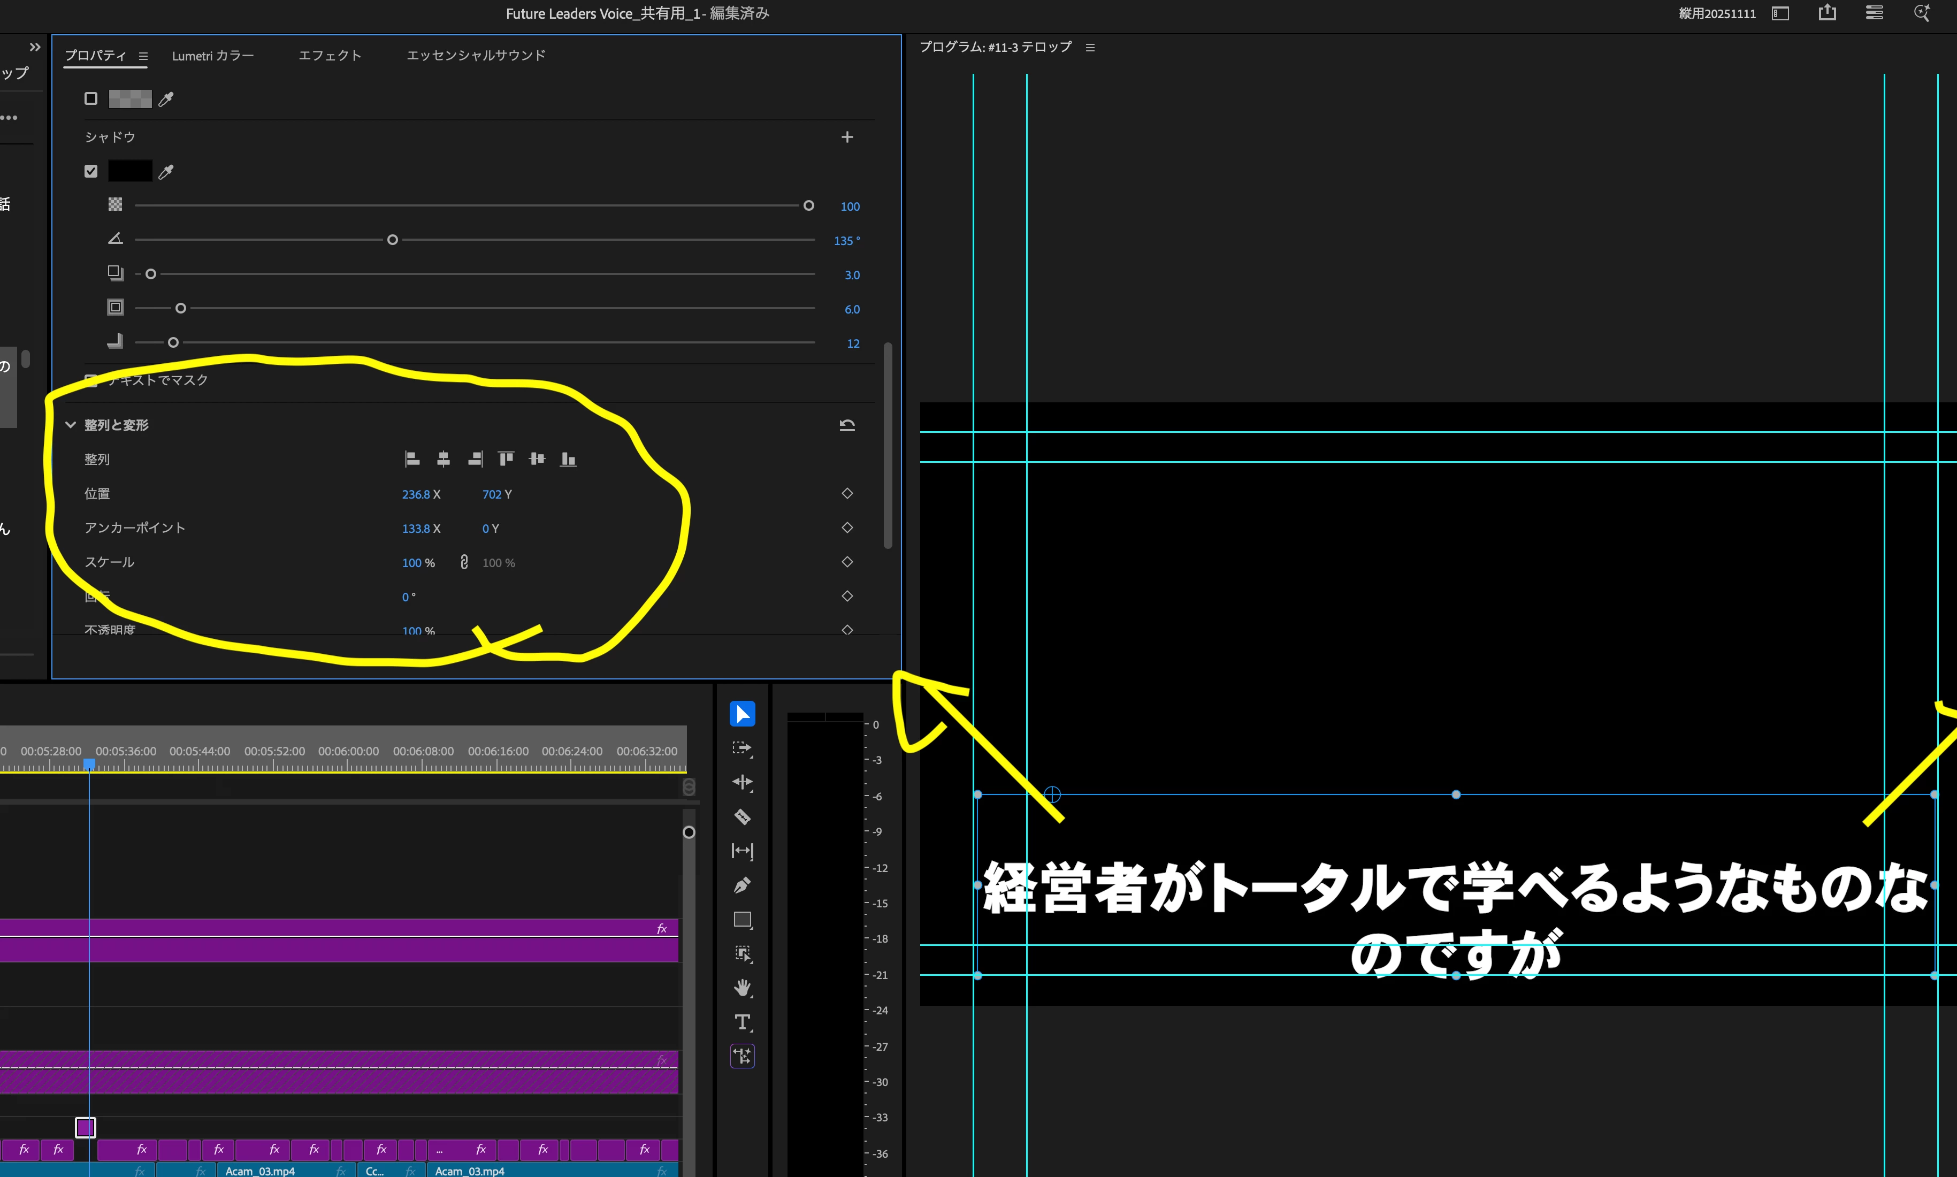Click the shadow color eyedropper
The image size is (1957, 1177).
click(x=166, y=171)
